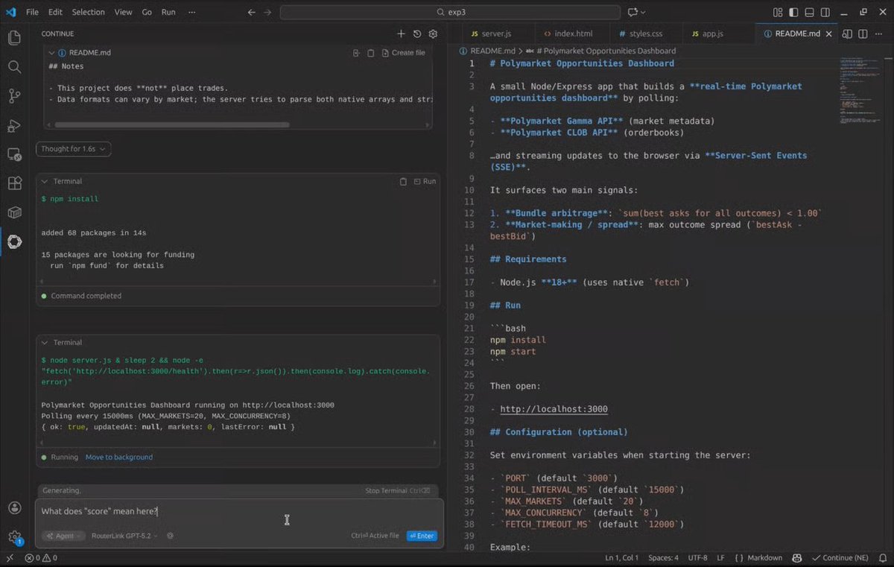Run the npm install terminal command
Image resolution: width=894 pixels, height=567 pixels.
click(x=425, y=181)
